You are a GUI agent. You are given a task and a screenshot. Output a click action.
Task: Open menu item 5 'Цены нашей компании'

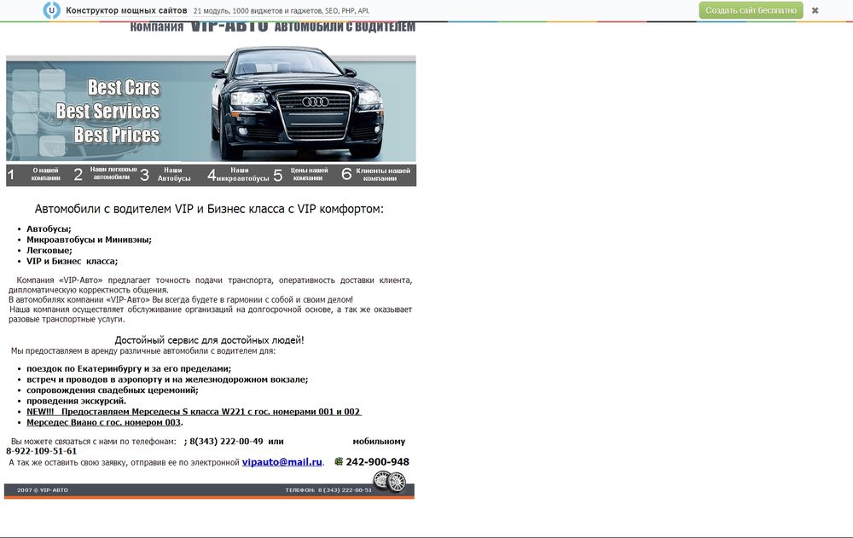coord(309,174)
